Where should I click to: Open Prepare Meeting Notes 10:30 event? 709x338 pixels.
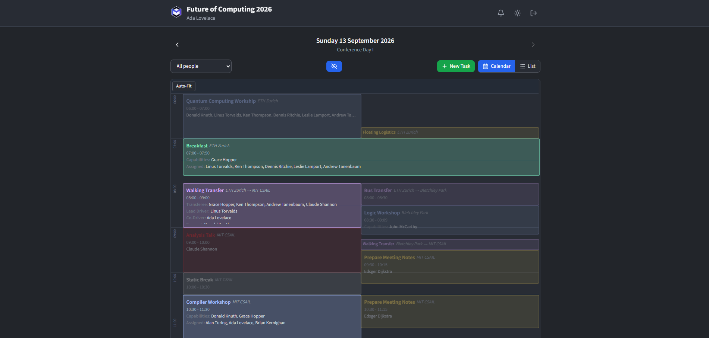(450, 311)
